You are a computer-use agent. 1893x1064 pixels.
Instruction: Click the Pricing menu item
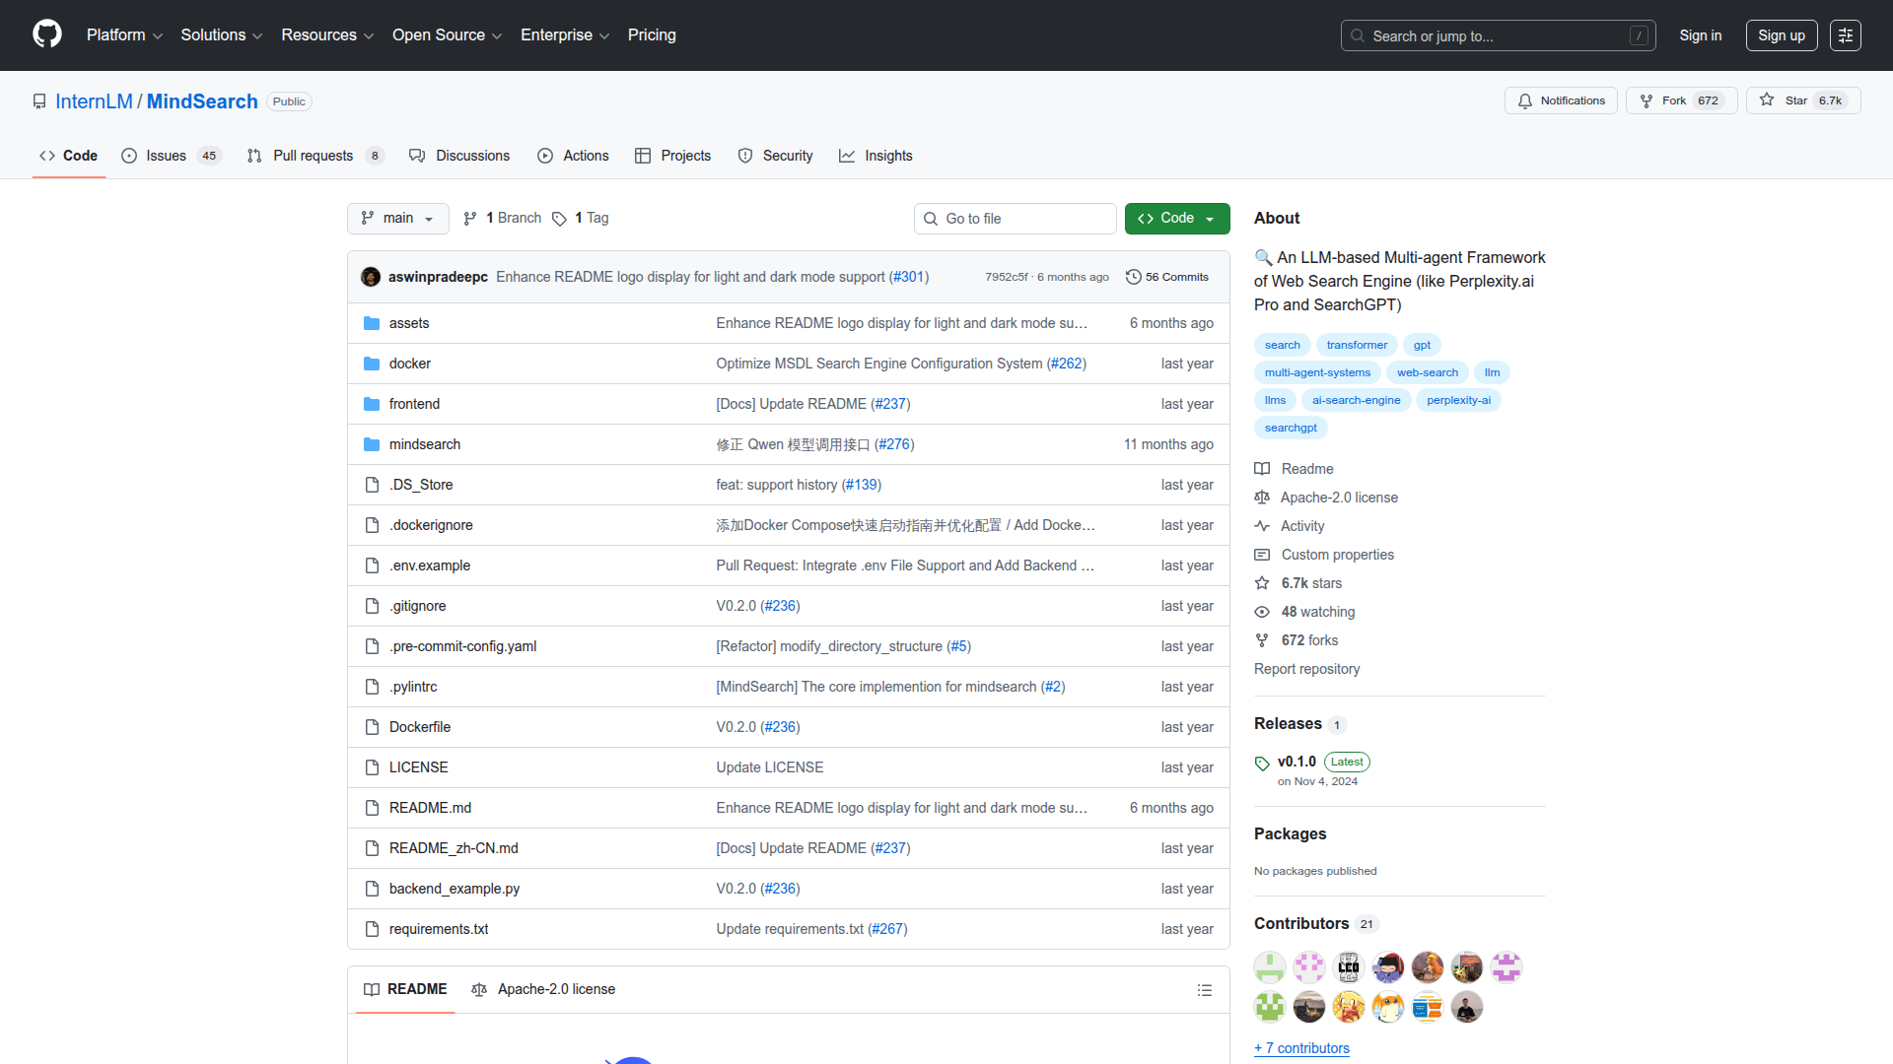pos(652,35)
